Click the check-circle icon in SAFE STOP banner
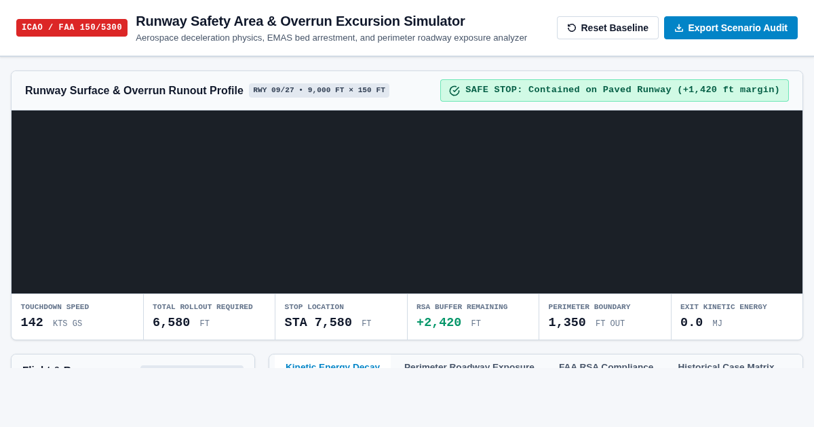The image size is (814, 427). click(454, 90)
